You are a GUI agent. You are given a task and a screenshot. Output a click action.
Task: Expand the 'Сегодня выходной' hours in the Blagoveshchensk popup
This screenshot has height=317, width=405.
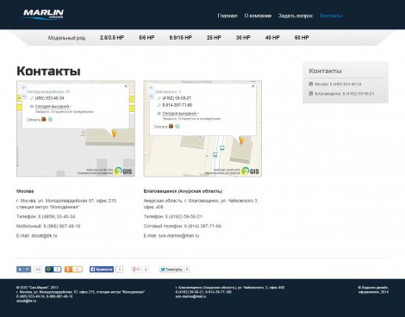click(180, 114)
